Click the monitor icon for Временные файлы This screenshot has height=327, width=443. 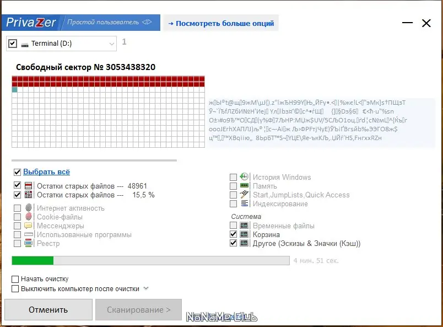coord(244,226)
